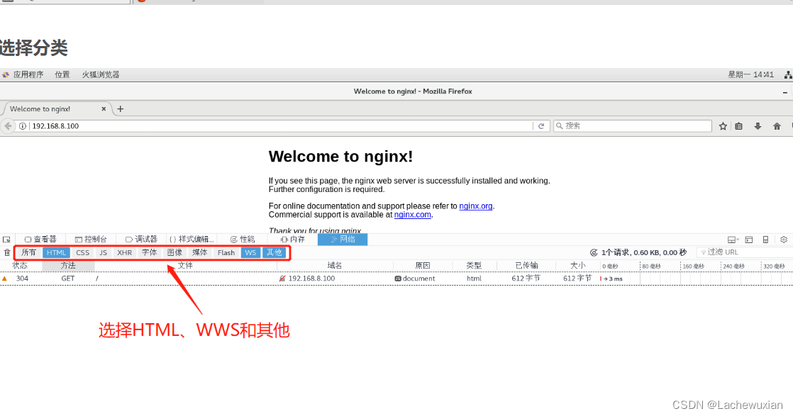The width and height of the screenshot is (793, 416).
Task: Toggle the 所有 (All) request filter
Action: click(28, 252)
